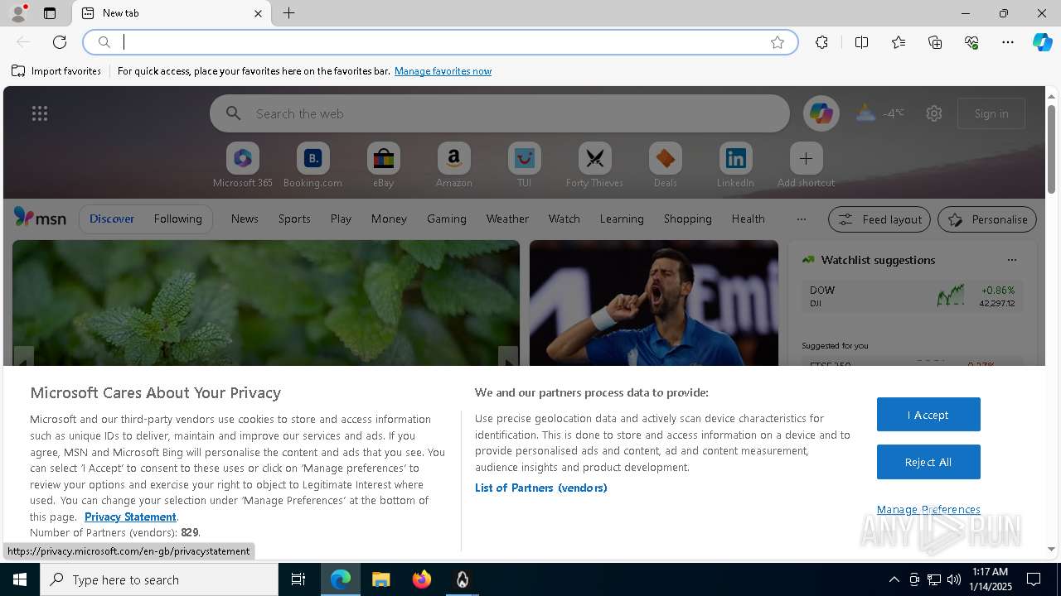The height and width of the screenshot is (596, 1061).
Task: Open Booking.com shortcut
Action: pyautogui.click(x=312, y=166)
